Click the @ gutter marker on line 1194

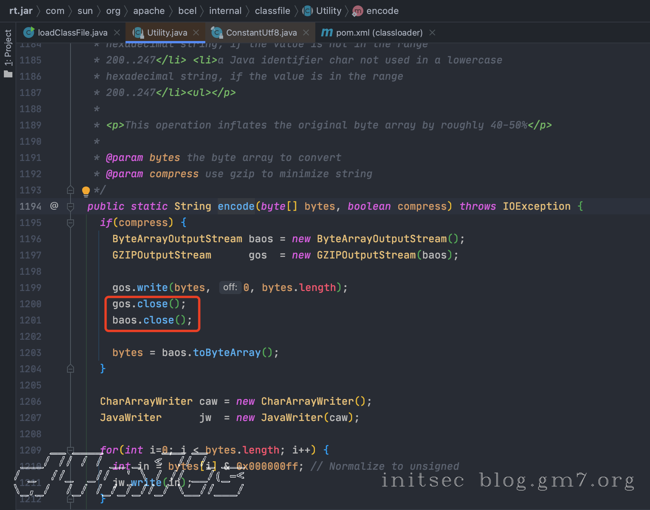pos(54,206)
